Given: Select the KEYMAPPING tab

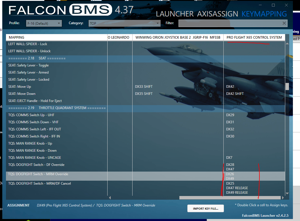Looking at the screenshot, I should (x=264, y=14).
